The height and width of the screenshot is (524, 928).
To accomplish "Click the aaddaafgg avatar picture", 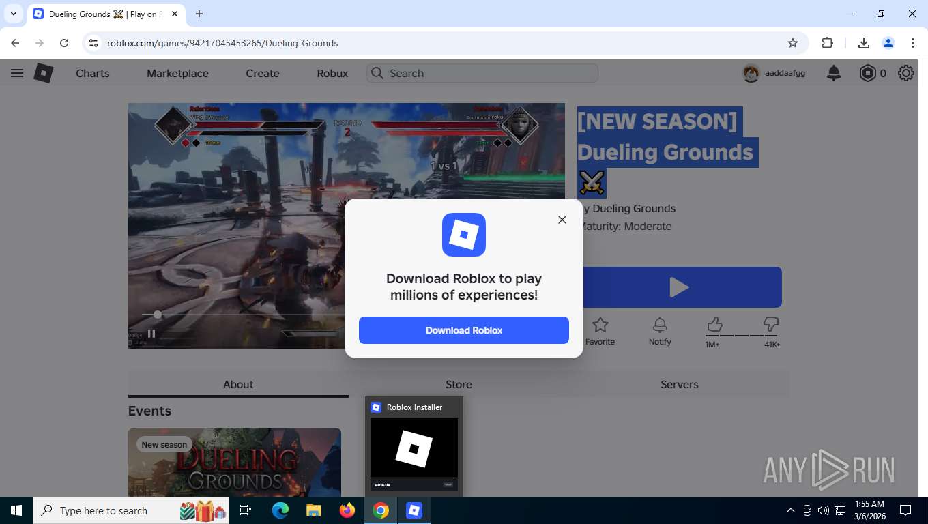I will 751,73.
